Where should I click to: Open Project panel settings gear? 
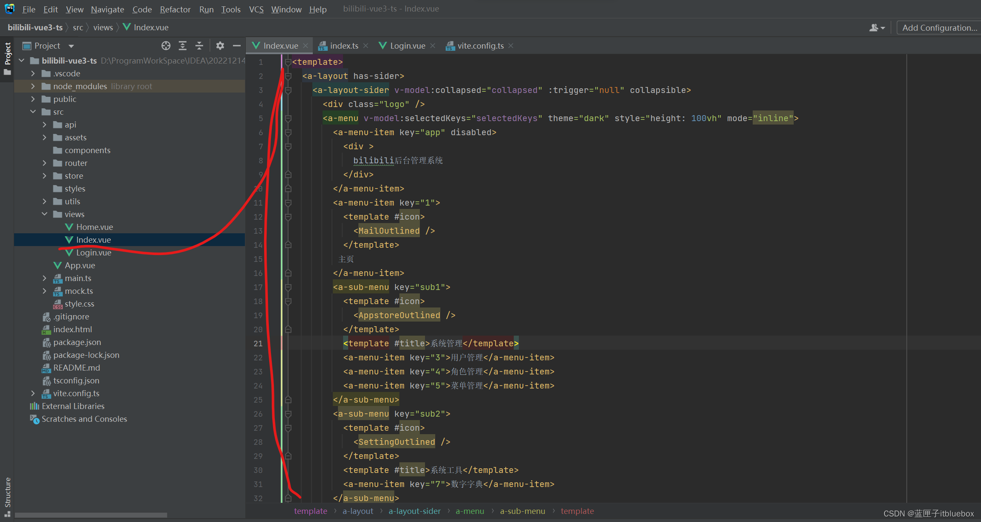(220, 46)
